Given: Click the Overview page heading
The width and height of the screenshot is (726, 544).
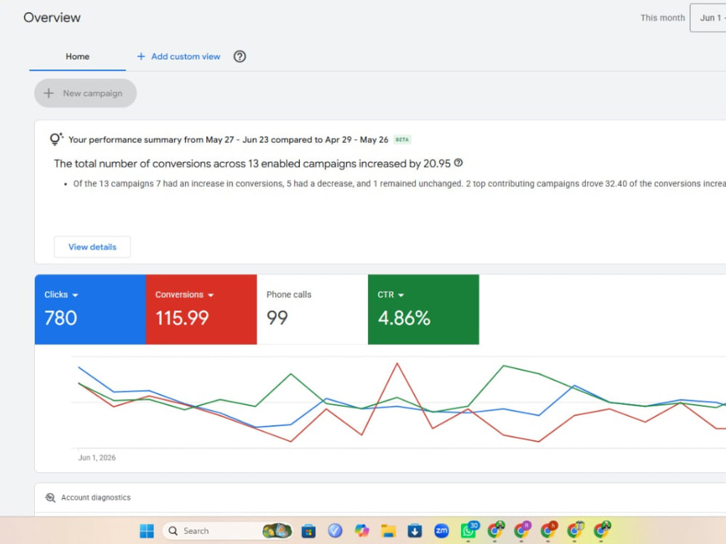Looking at the screenshot, I should 52,17.
